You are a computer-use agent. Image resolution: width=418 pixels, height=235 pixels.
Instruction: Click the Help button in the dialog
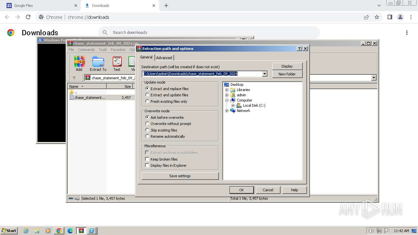pos(294,190)
